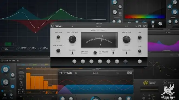This screenshot has width=179, height=100.
Task: Open the Model dropdown in Opal
Action: 102,30
